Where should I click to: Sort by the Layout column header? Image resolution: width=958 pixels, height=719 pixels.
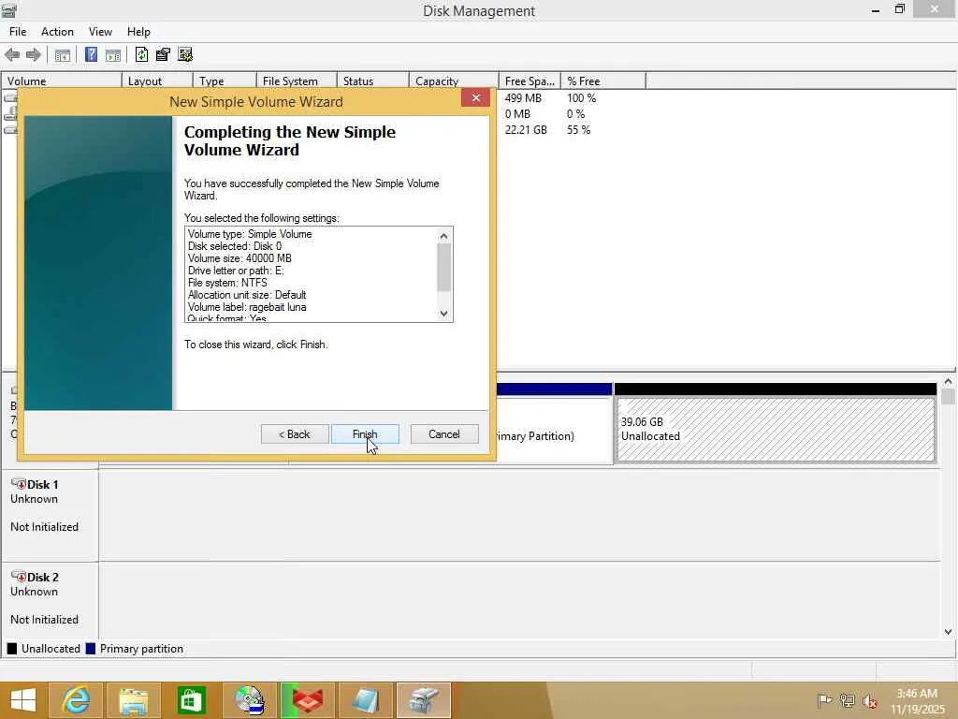[157, 81]
